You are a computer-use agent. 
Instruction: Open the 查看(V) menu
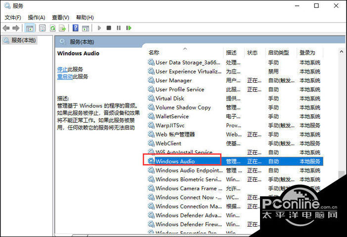(60, 17)
